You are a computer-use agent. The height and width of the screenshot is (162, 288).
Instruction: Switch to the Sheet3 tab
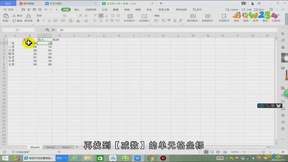point(66,147)
